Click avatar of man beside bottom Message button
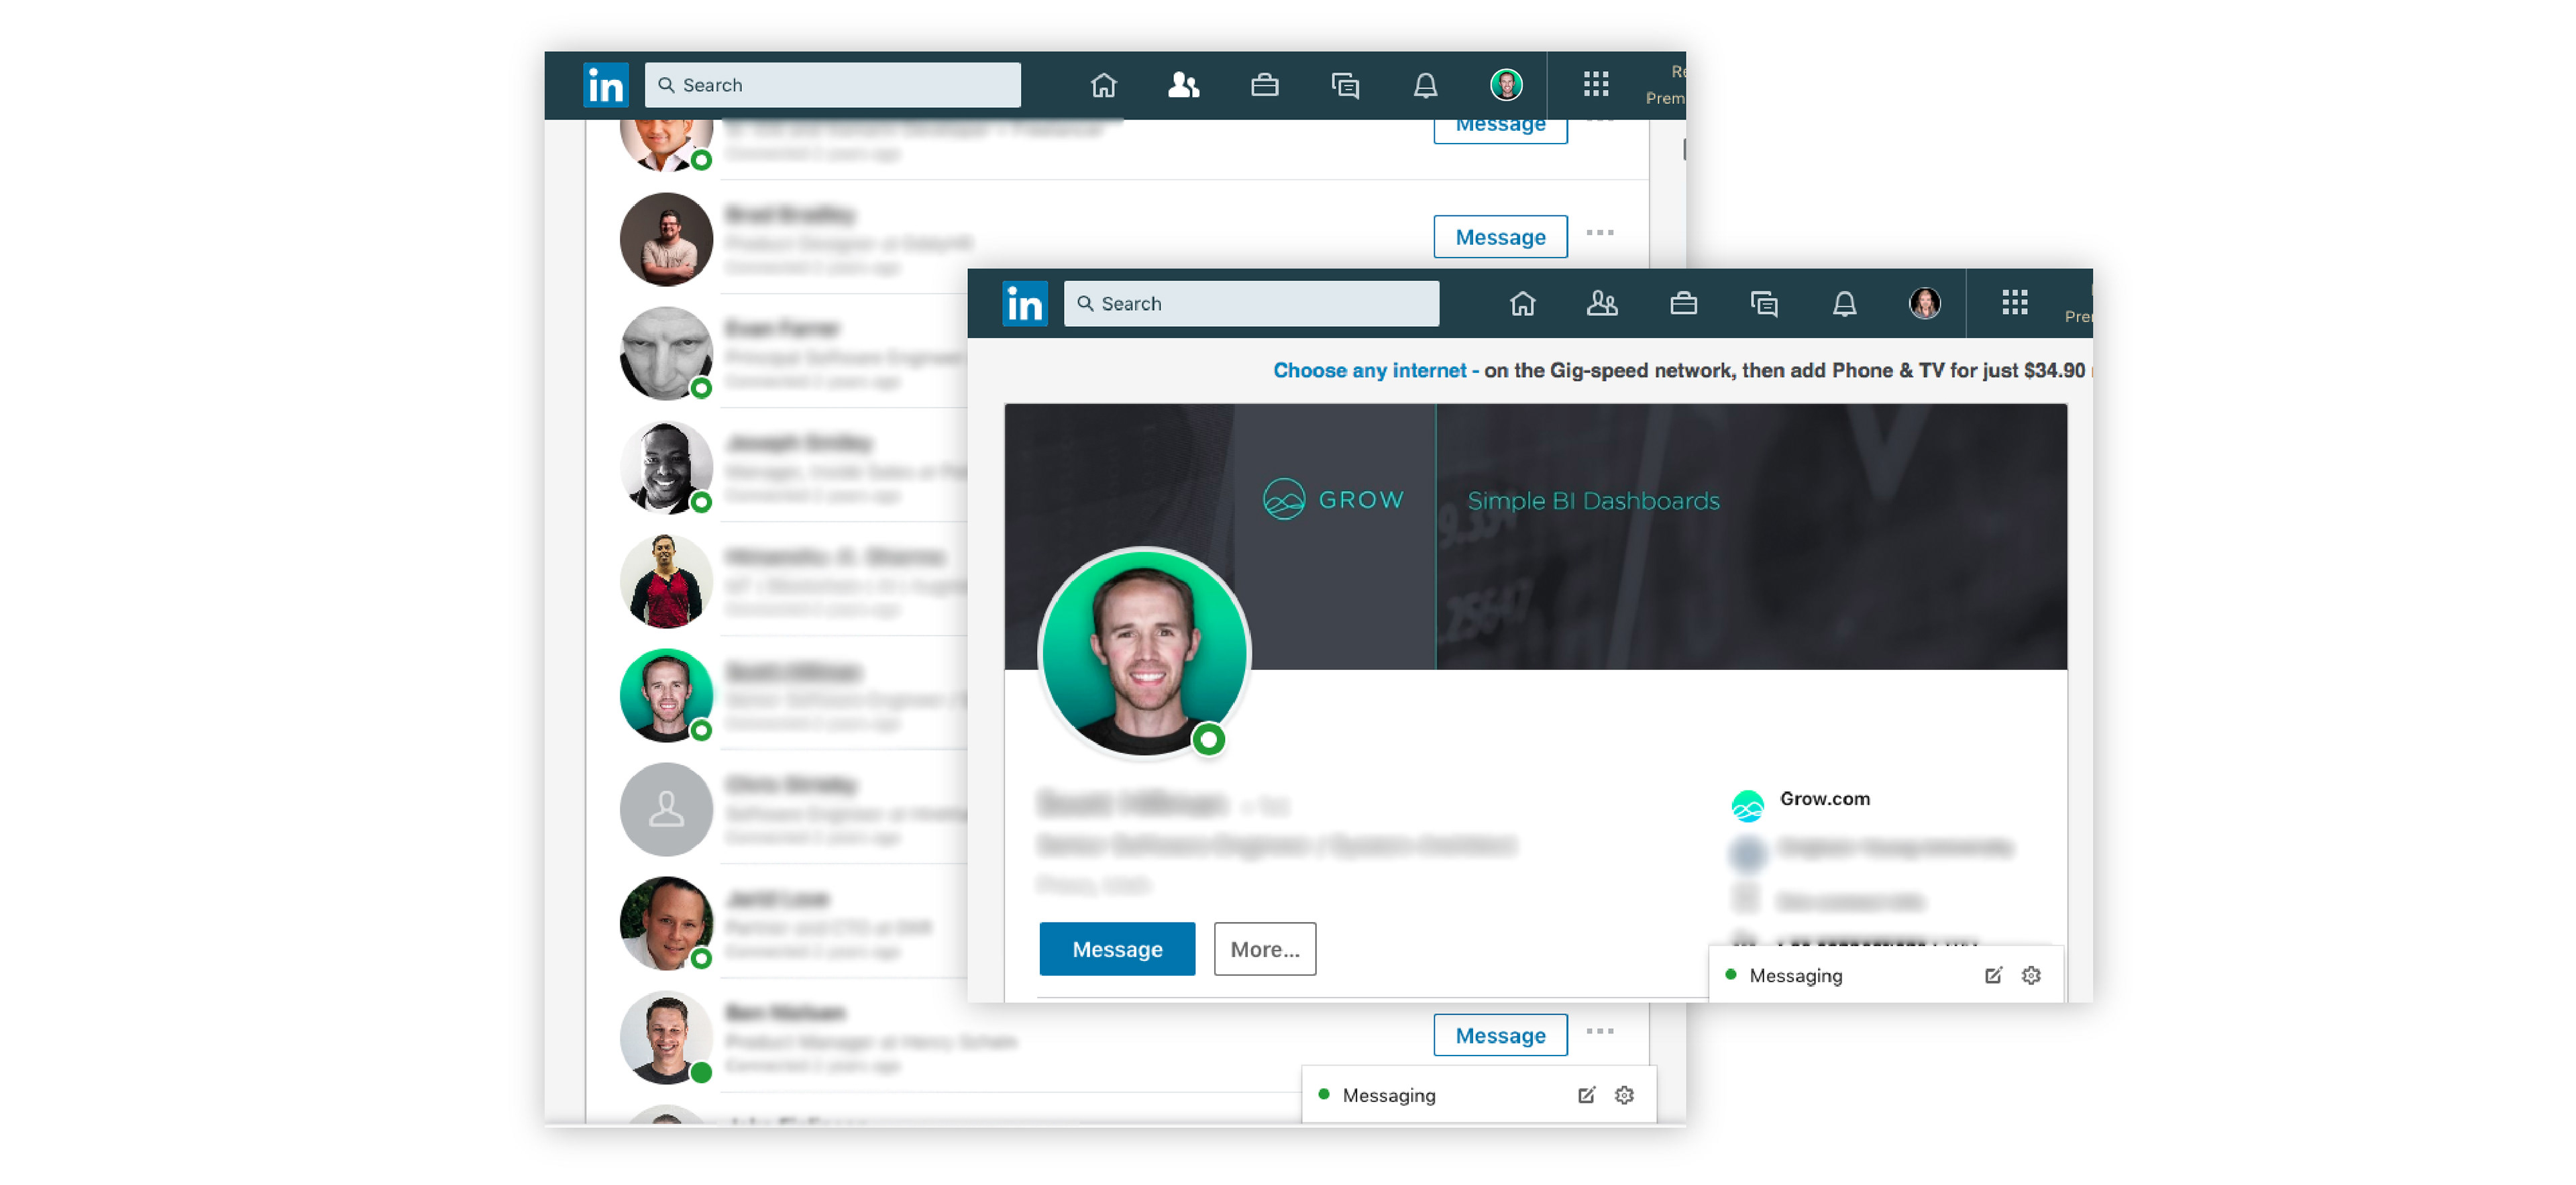 click(666, 1037)
